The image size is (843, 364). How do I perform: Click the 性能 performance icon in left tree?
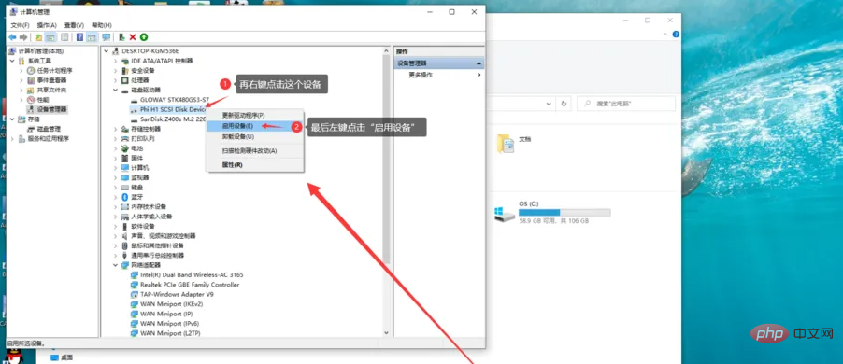(x=31, y=99)
